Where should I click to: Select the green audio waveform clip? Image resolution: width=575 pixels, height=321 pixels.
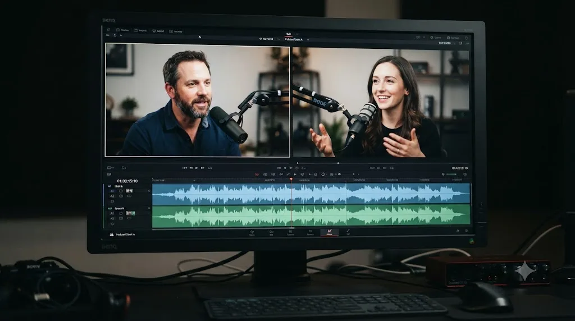(x=311, y=216)
